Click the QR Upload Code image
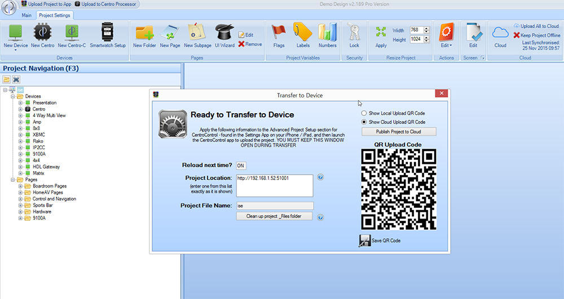The width and height of the screenshot is (564, 299). [x=399, y=189]
